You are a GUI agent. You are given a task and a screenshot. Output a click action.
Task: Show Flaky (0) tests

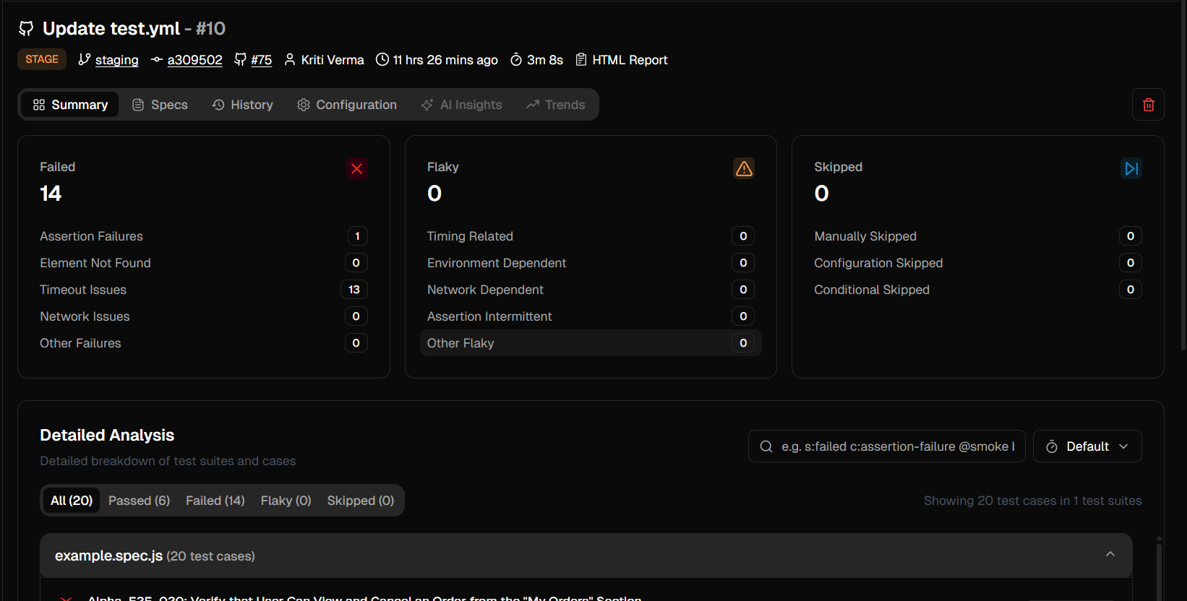click(x=286, y=501)
